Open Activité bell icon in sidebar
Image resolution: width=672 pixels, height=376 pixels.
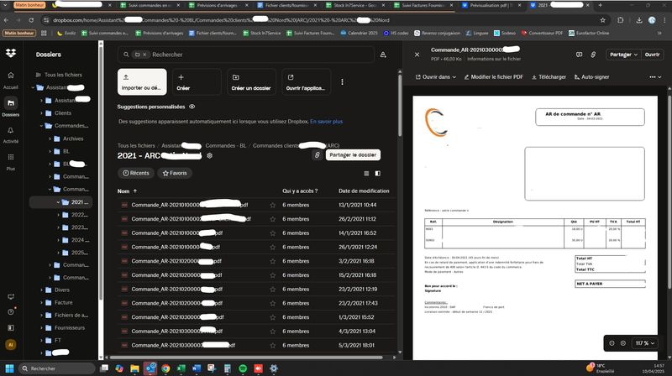[x=10, y=132]
